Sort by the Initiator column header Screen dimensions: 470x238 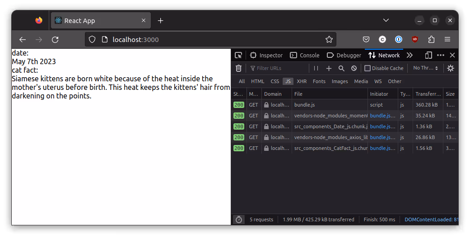point(383,94)
